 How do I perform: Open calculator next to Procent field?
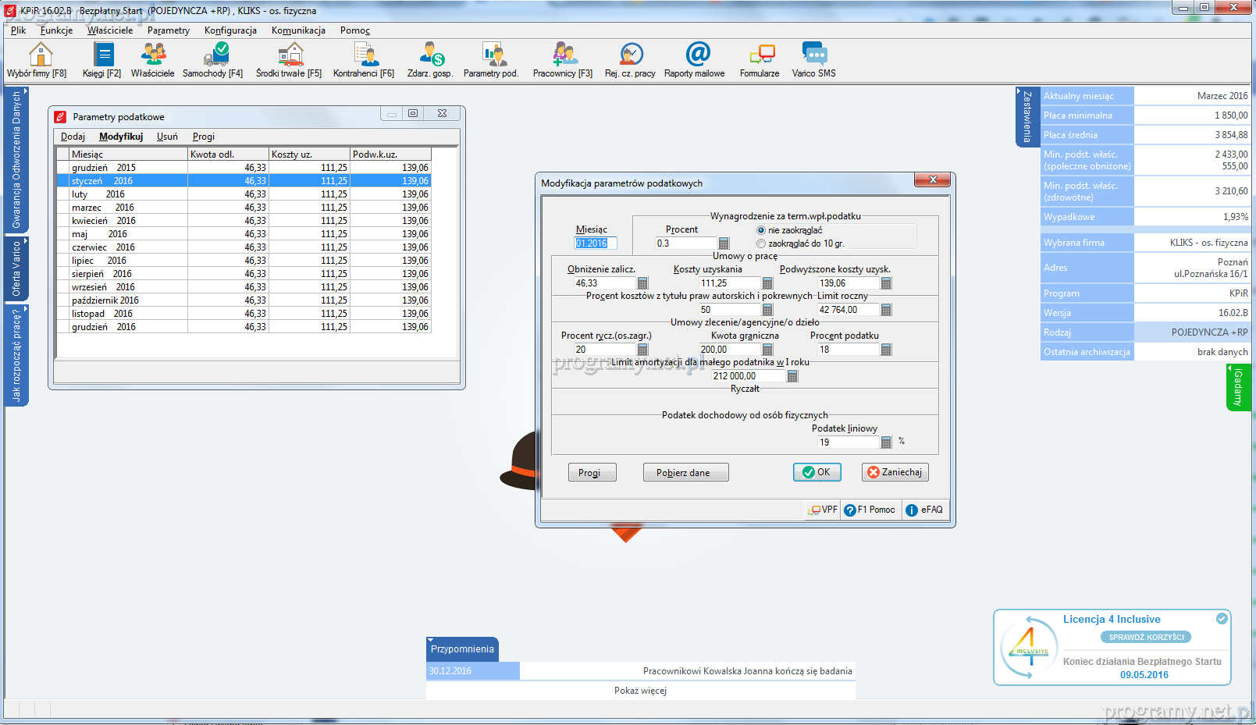tap(724, 243)
